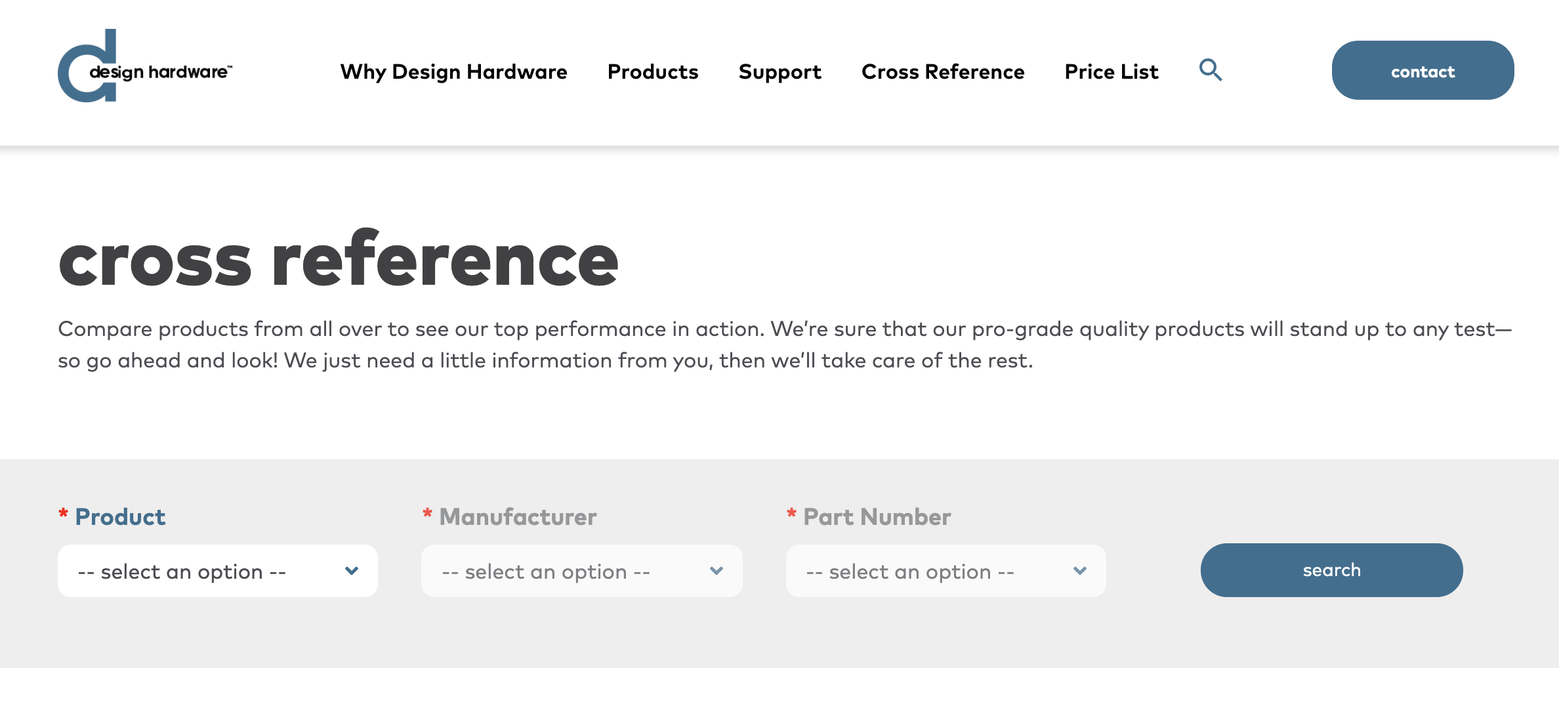Viewport: 1559px width, 706px height.
Task: Open the Product dropdown
Action: [218, 571]
